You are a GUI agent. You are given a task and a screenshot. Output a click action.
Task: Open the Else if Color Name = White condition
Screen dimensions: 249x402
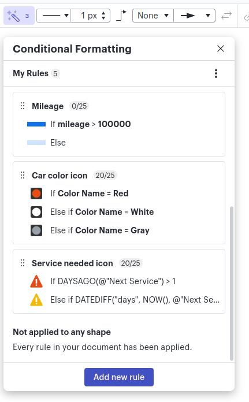click(102, 212)
